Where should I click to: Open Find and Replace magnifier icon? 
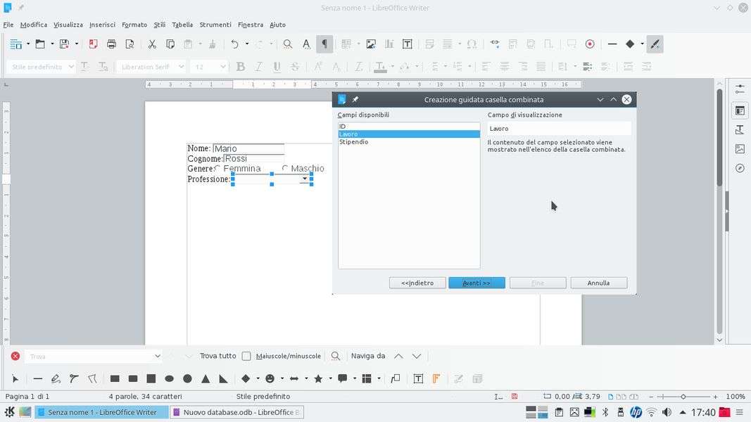(x=287, y=44)
